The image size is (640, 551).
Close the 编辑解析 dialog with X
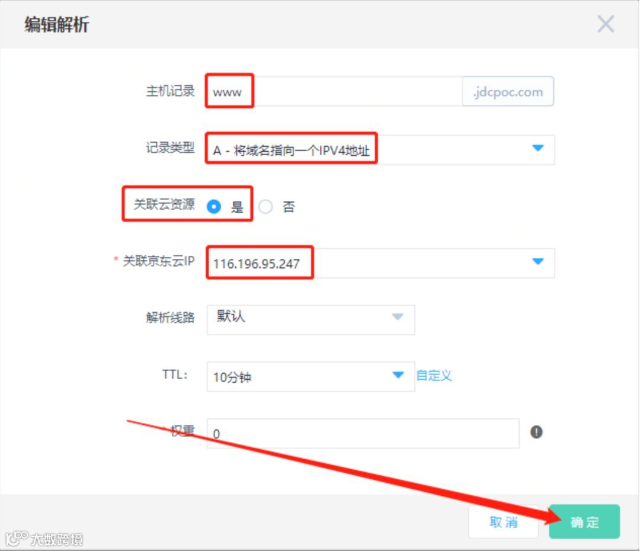(x=606, y=24)
